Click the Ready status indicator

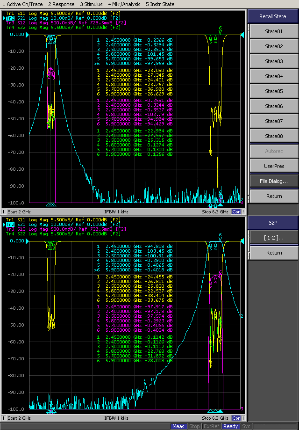click(x=230, y=426)
